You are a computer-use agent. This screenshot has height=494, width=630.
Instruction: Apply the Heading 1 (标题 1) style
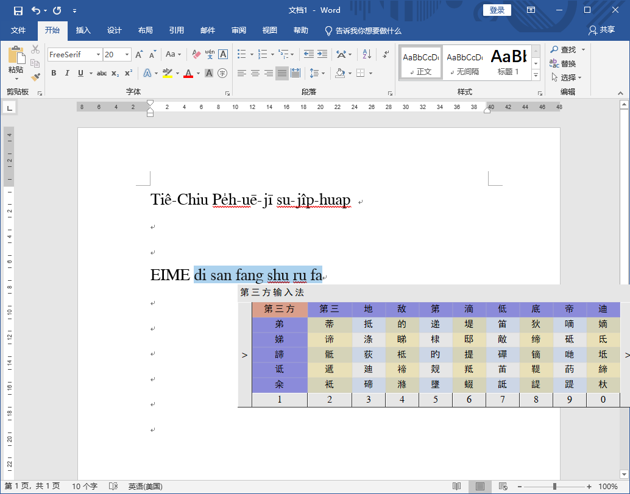pos(509,62)
